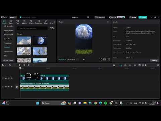Select Atmosphere category in sidebar

point(8,52)
